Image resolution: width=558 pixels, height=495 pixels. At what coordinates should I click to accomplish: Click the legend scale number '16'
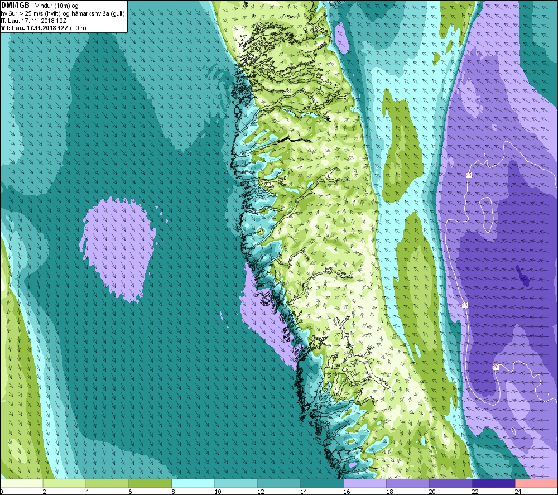[347, 492]
